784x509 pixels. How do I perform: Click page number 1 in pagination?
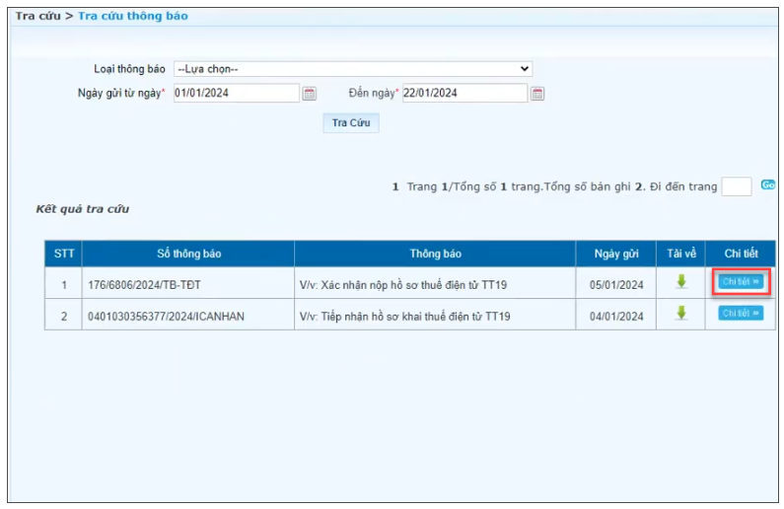tap(395, 187)
